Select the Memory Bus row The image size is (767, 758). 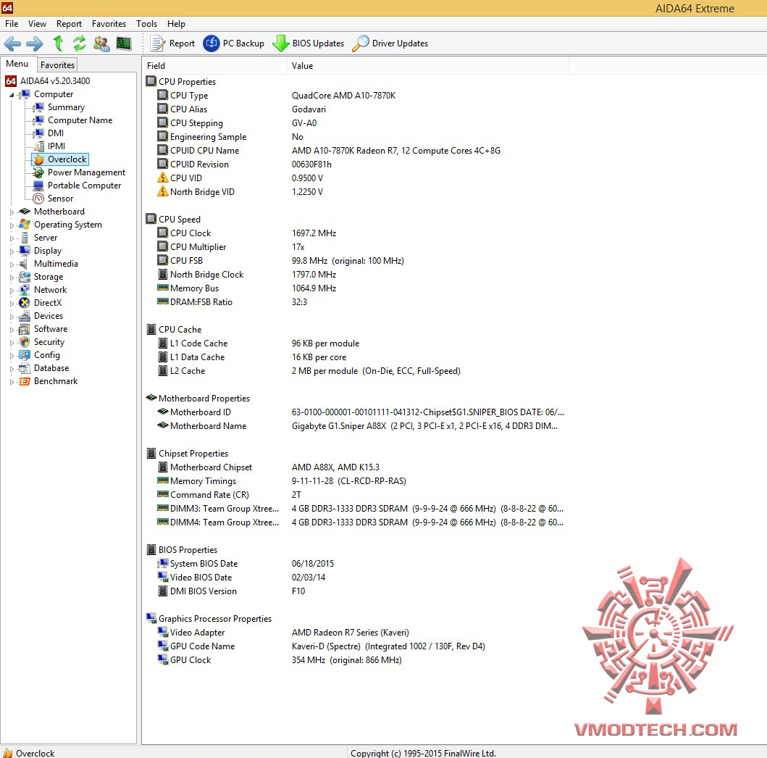(x=357, y=288)
